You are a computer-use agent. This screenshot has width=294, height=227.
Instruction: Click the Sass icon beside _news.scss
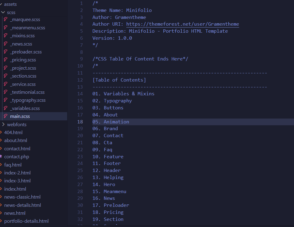(5, 44)
